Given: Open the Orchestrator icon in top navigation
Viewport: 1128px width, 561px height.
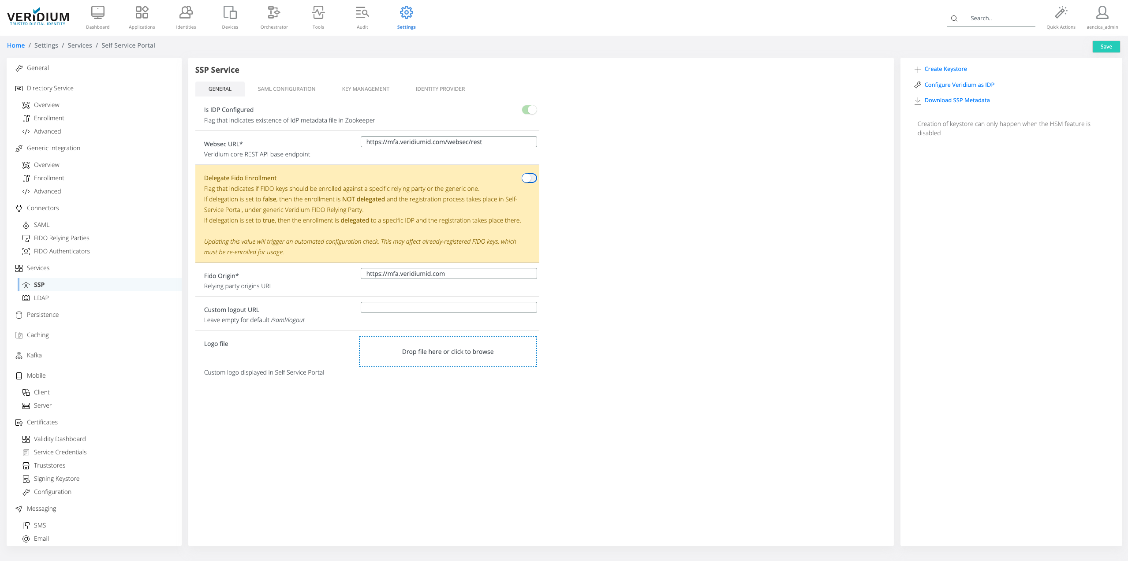Looking at the screenshot, I should (x=274, y=13).
